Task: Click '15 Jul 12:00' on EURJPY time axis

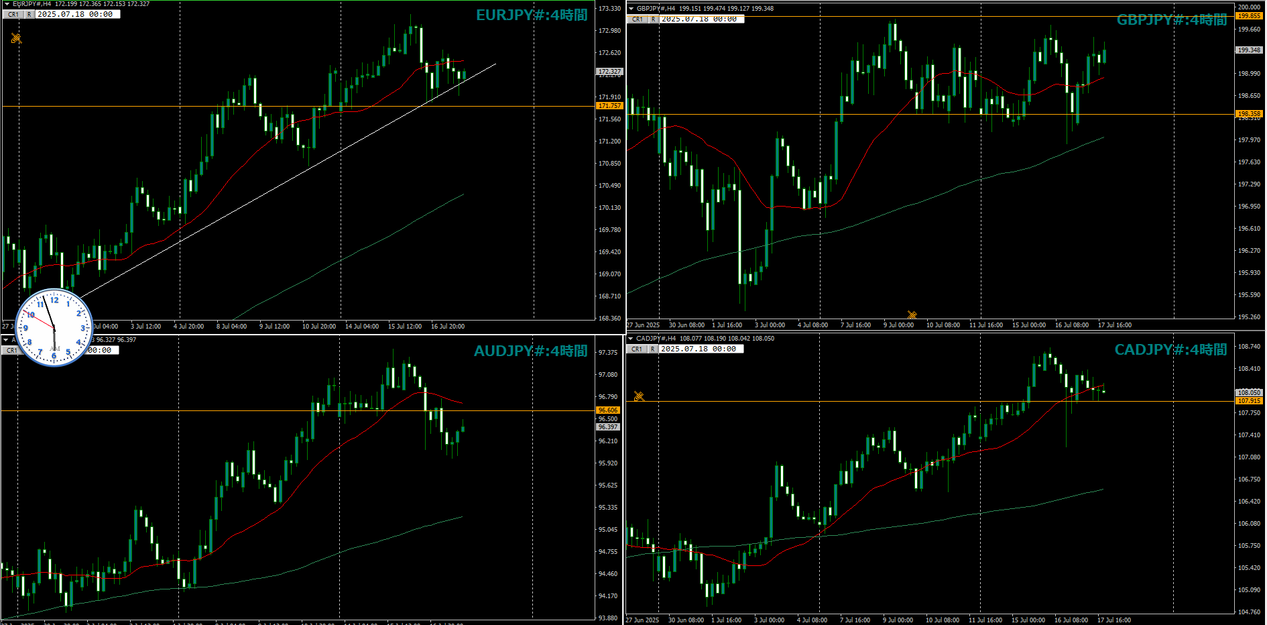Action: pos(405,327)
